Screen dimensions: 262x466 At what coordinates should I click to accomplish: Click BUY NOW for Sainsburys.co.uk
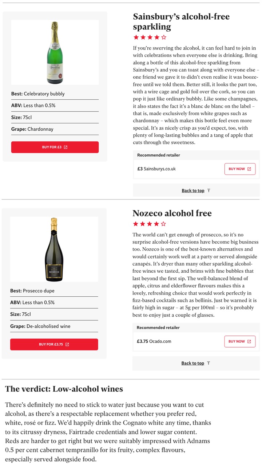240,169
